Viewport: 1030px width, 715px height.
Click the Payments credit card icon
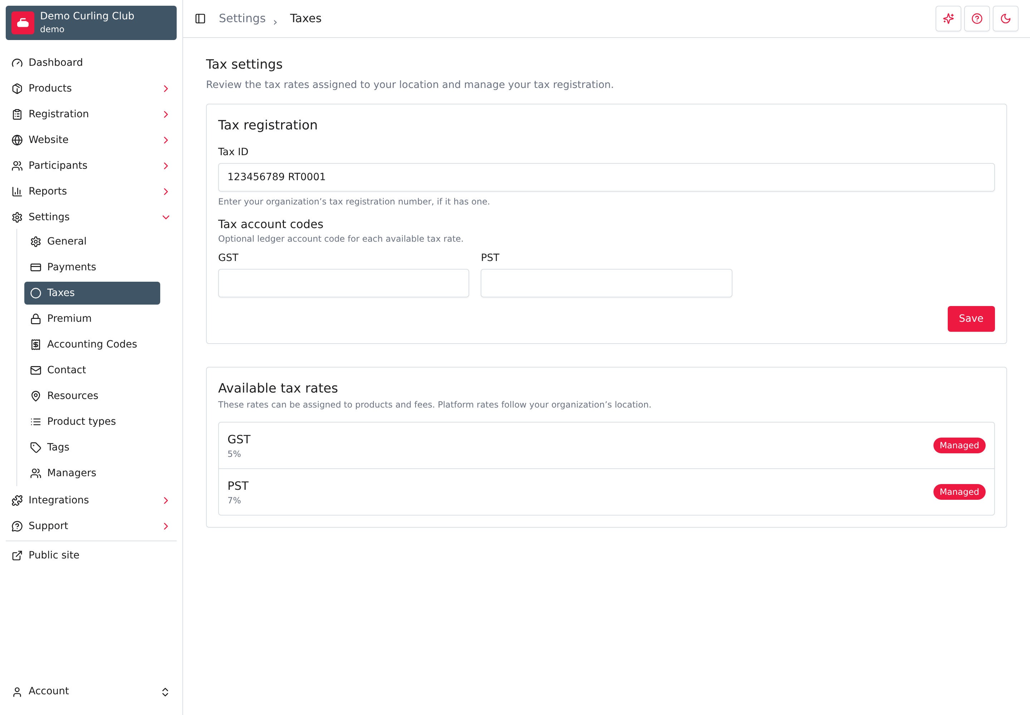pyautogui.click(x=36, y=267)
